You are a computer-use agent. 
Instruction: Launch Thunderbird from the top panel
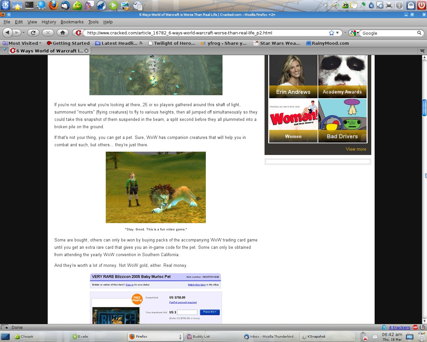(65, 5)
